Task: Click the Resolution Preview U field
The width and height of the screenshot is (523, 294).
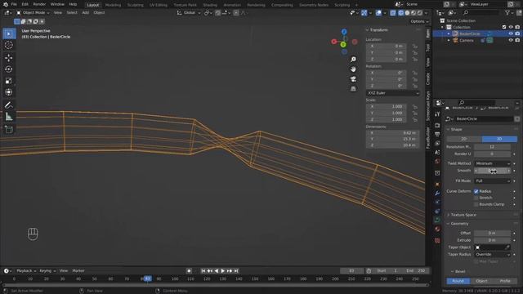Action: (493, 147)
